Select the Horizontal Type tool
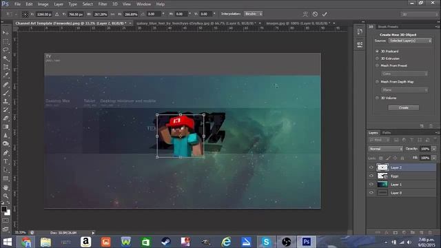Image resolution: width=441 pixels, height=248 pixels. tap(6, 161)
